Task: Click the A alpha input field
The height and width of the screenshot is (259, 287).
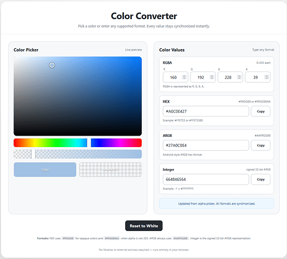Action: pos(258,77)
